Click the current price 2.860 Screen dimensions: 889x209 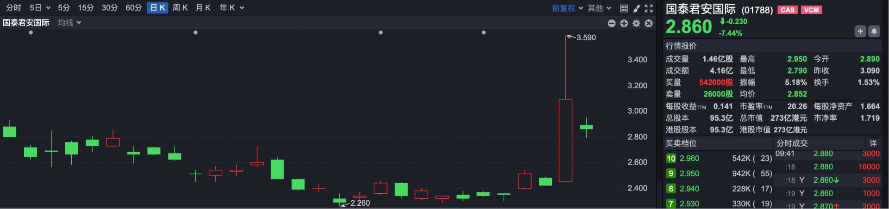[x=689, y=27]
